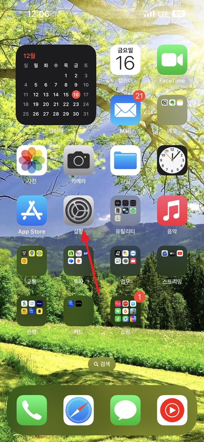Viewport: 204px width, 442px height.
Task: Tap the Phone app in dock
Action: pyautogui.click(x=32, y=410)
